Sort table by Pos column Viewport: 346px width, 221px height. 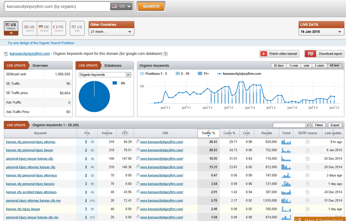tap(87, 133)
